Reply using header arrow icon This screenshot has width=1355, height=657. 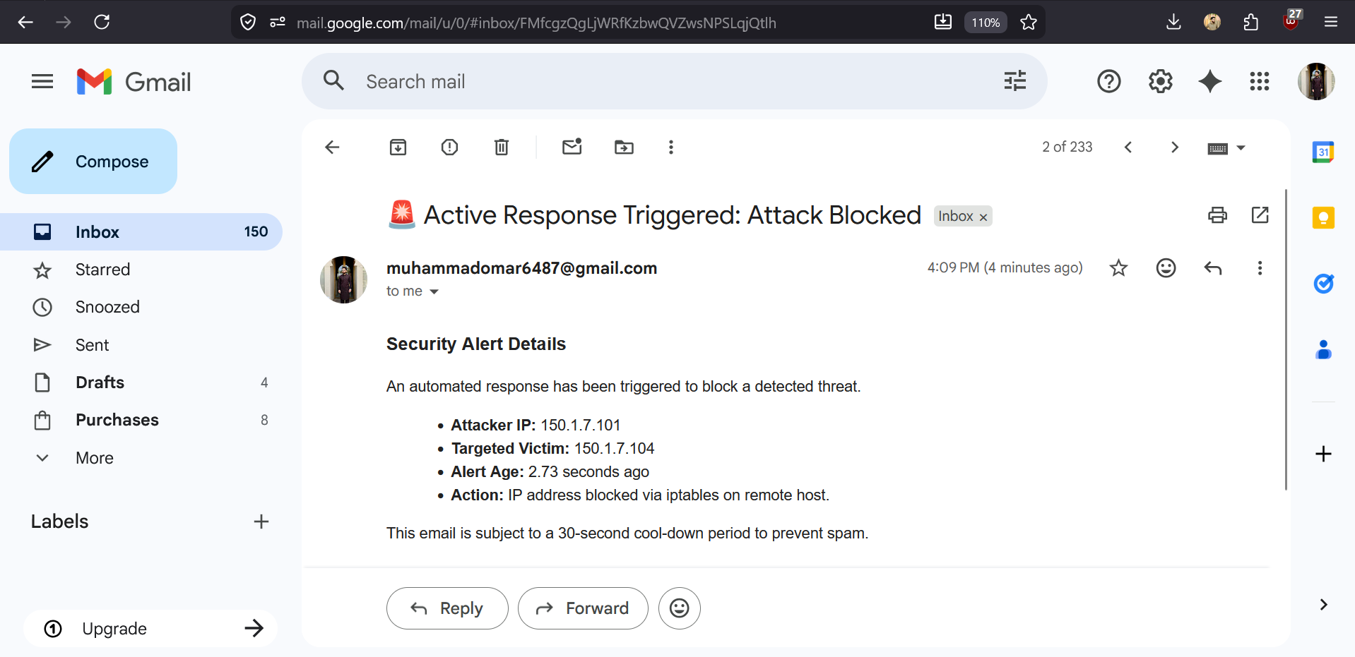tap(1213, 267)
